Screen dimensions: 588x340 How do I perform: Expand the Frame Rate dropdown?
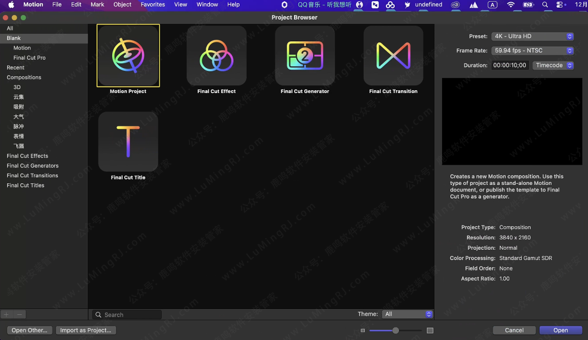click(x=532, y=51)
